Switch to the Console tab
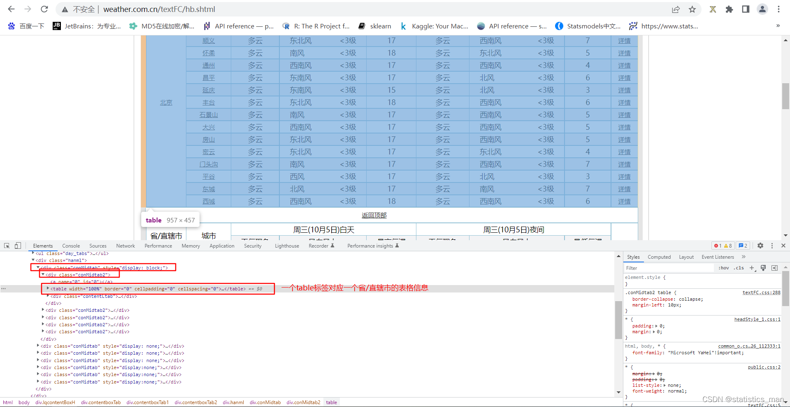The width and height of the screenshot is (790, 407). [71, 246]
